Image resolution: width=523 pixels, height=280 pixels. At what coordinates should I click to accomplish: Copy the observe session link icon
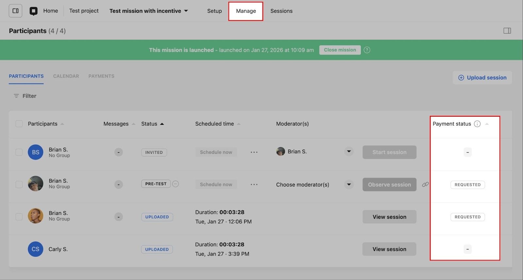pyautogui.click(x=425, y=184)
